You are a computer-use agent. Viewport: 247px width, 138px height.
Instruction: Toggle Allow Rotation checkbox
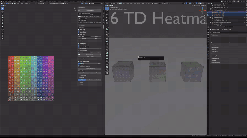[79, 43]
